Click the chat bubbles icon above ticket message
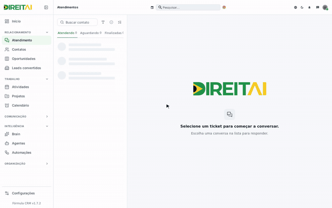 pyautogui.click(x=229, y=114)
